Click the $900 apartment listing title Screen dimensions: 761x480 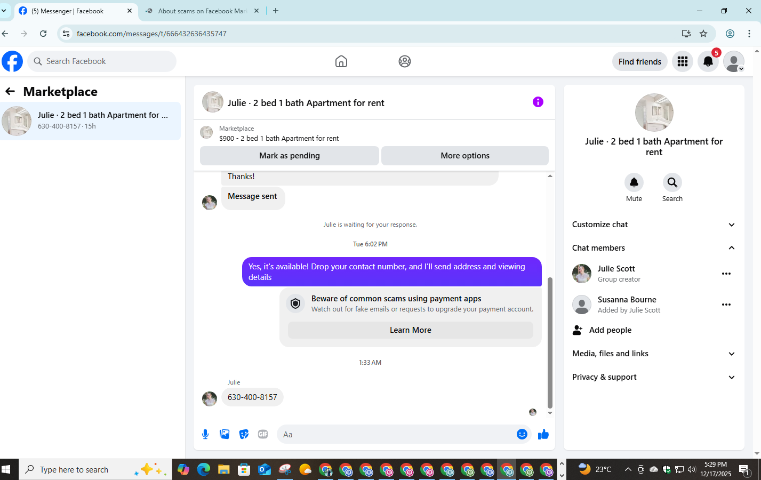[279, 138]
